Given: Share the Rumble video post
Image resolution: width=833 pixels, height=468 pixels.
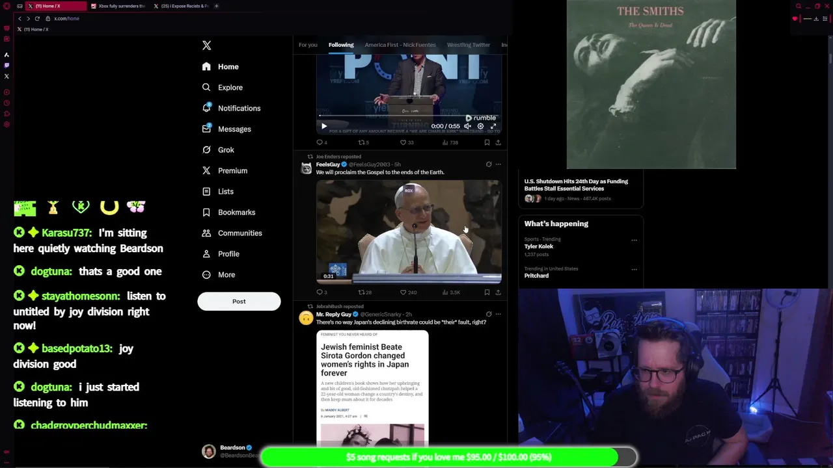Looking at the screenshot, I should click(498, 142).
